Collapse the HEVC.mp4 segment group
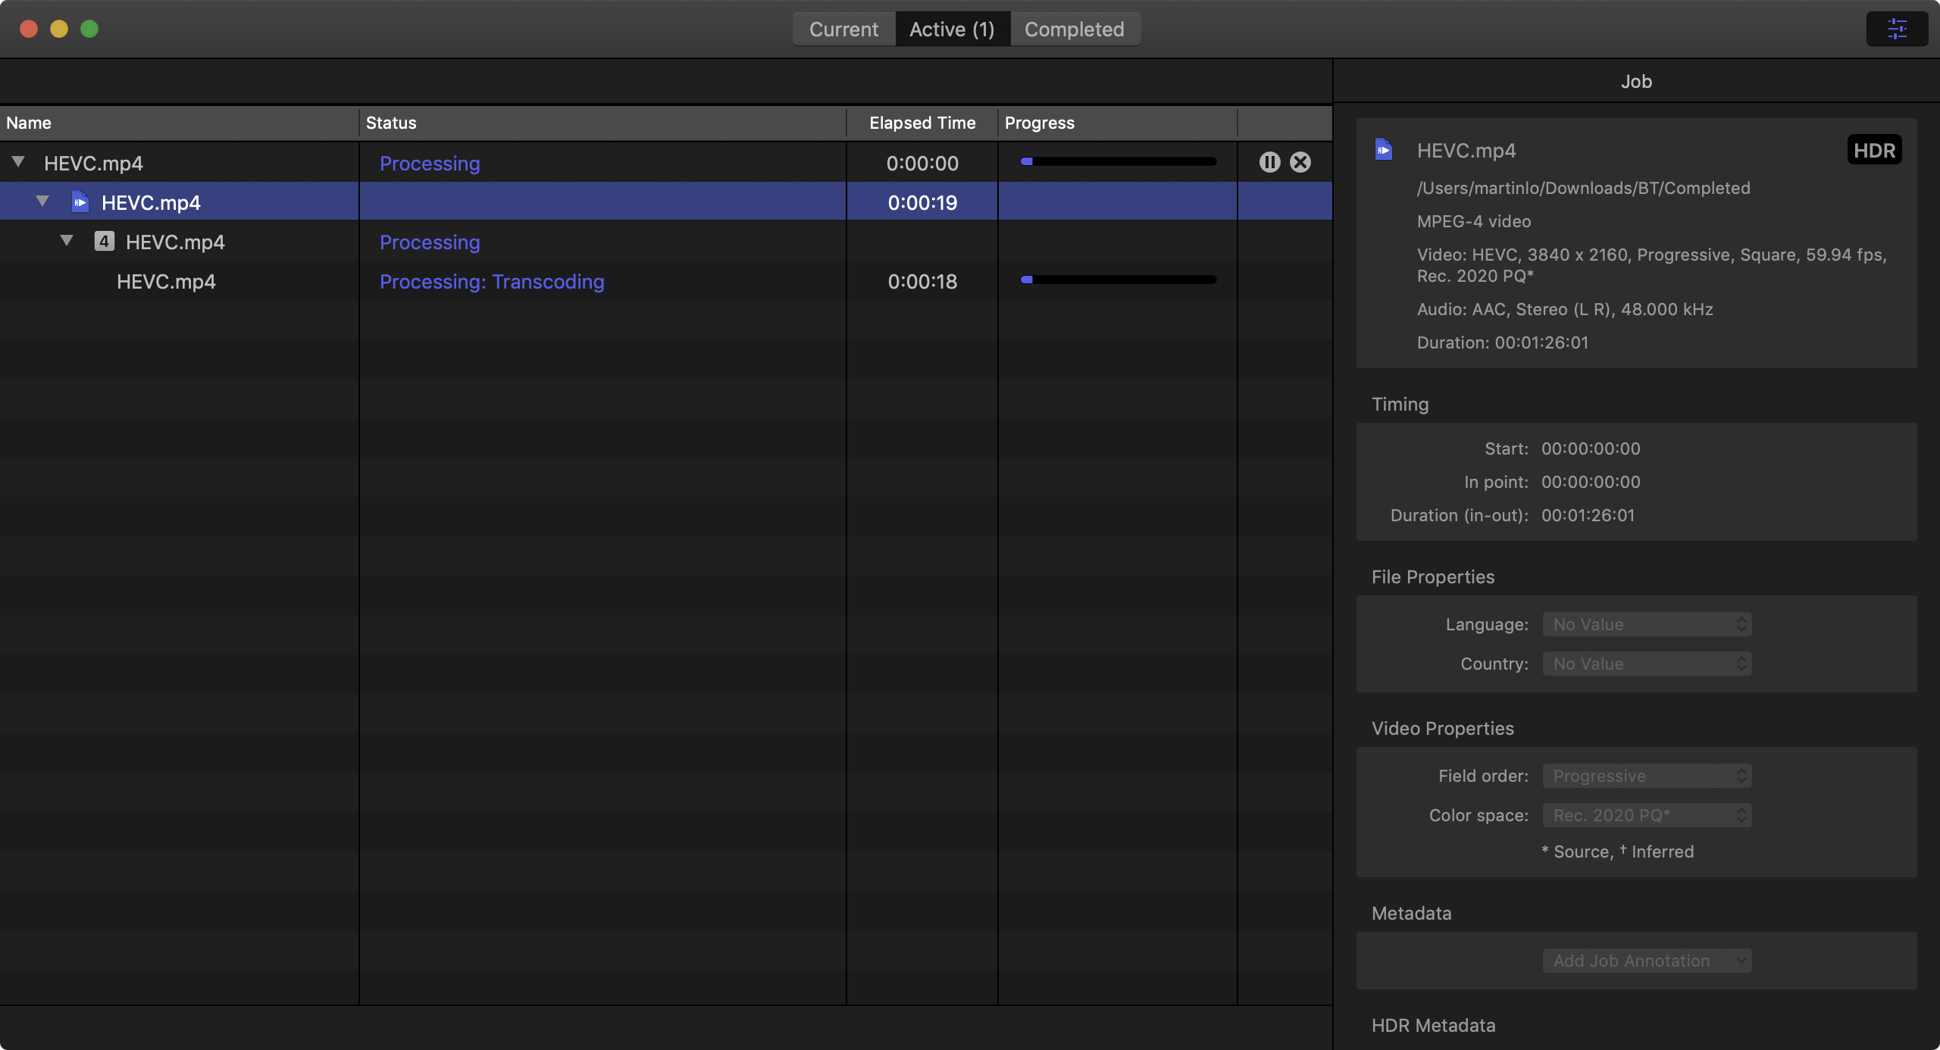This screenshot has width=1940, height=1050. point(67,240)
